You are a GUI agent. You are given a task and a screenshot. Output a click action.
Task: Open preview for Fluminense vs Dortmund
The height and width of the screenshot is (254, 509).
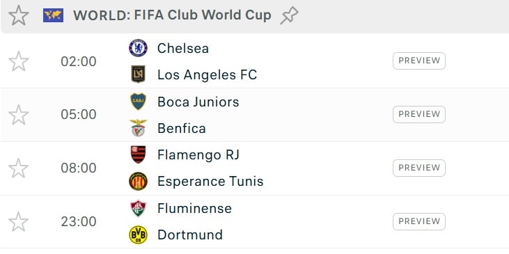coord(419,221)
